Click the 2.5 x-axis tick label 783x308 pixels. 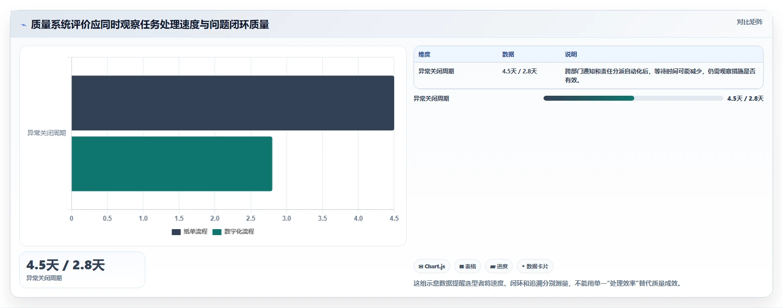click(x=251, y=218)
